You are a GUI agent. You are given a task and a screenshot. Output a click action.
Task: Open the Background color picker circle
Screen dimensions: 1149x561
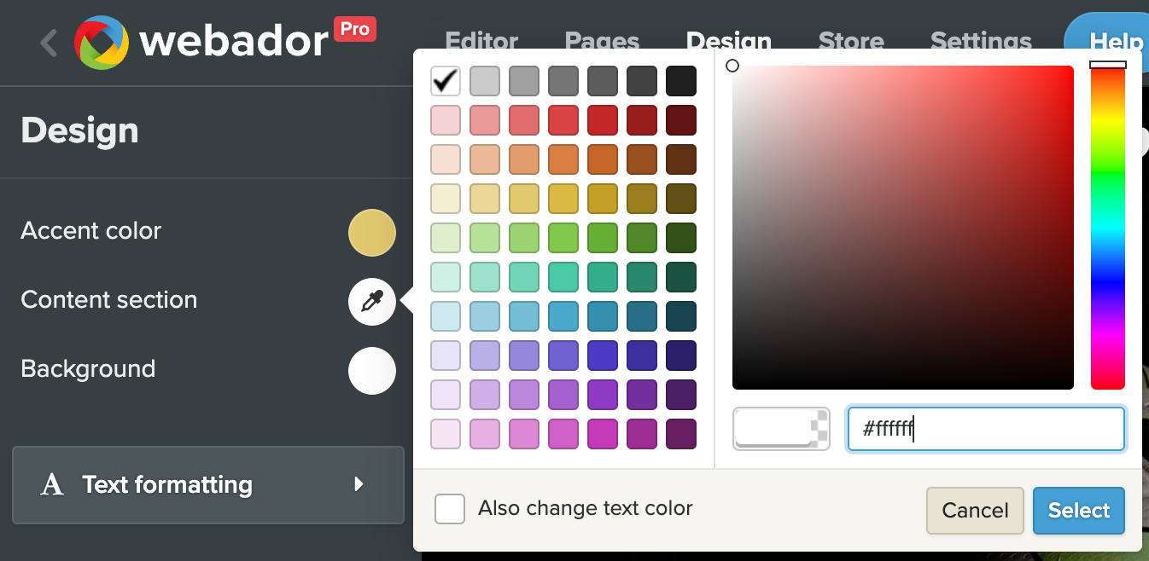(372, 371)
